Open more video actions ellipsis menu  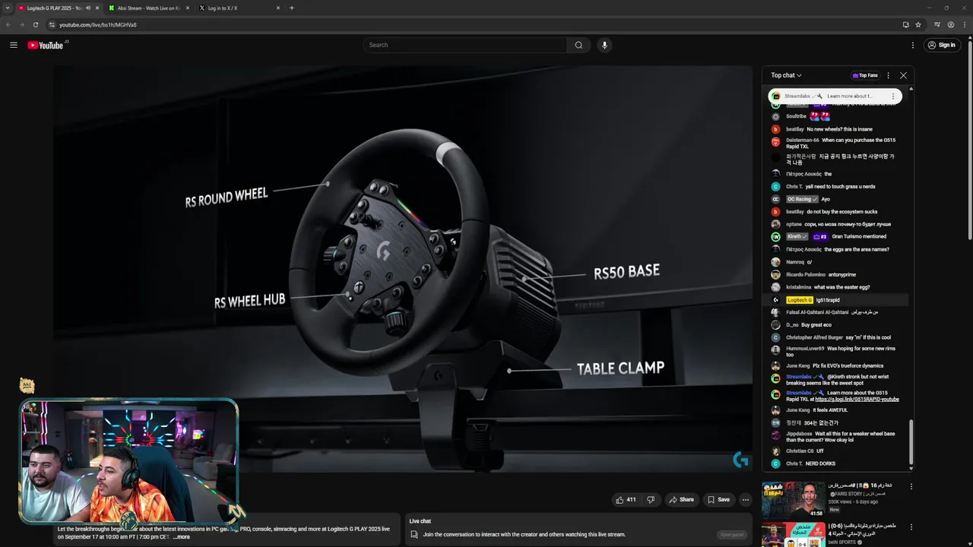(x=746, y=499)
